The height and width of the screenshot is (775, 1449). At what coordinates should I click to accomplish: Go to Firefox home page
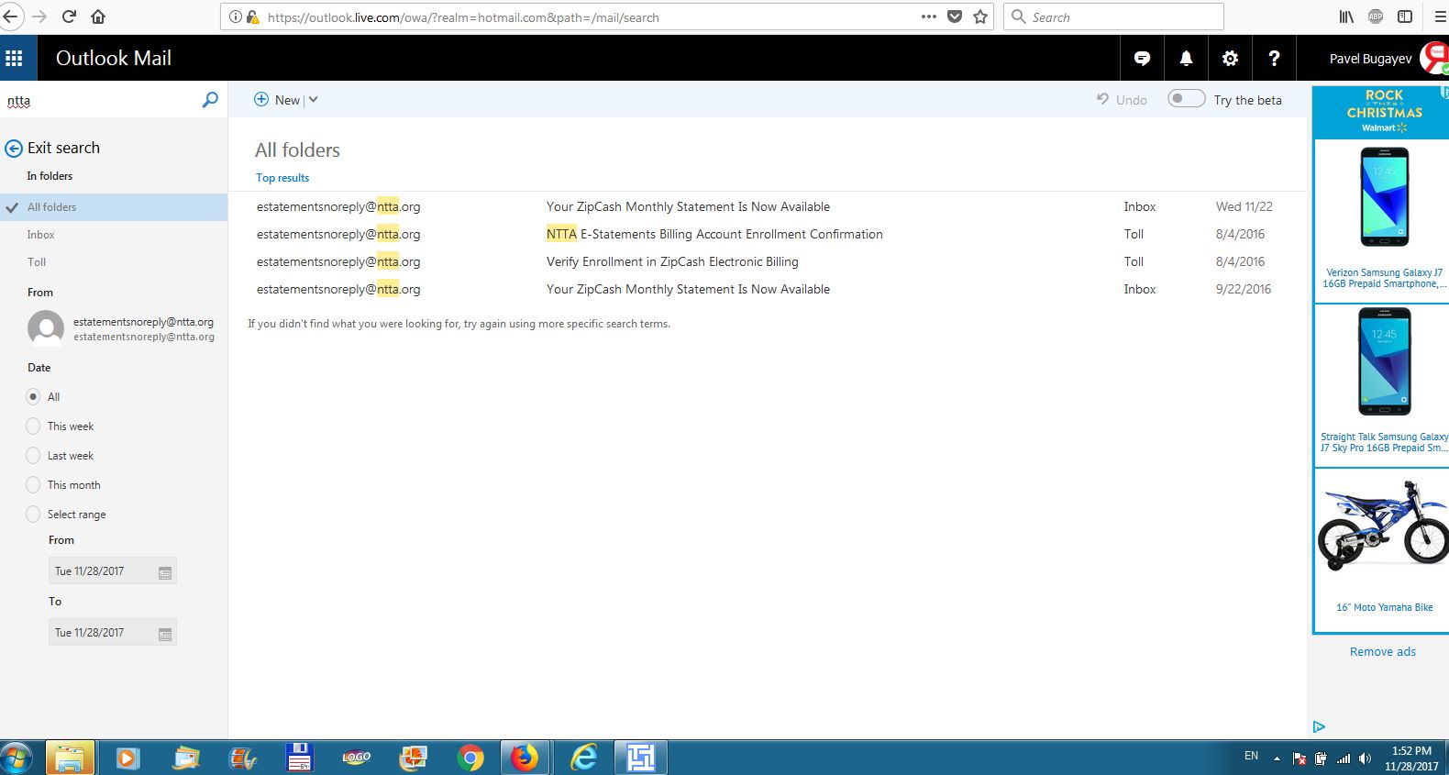(x=98, y=17)
